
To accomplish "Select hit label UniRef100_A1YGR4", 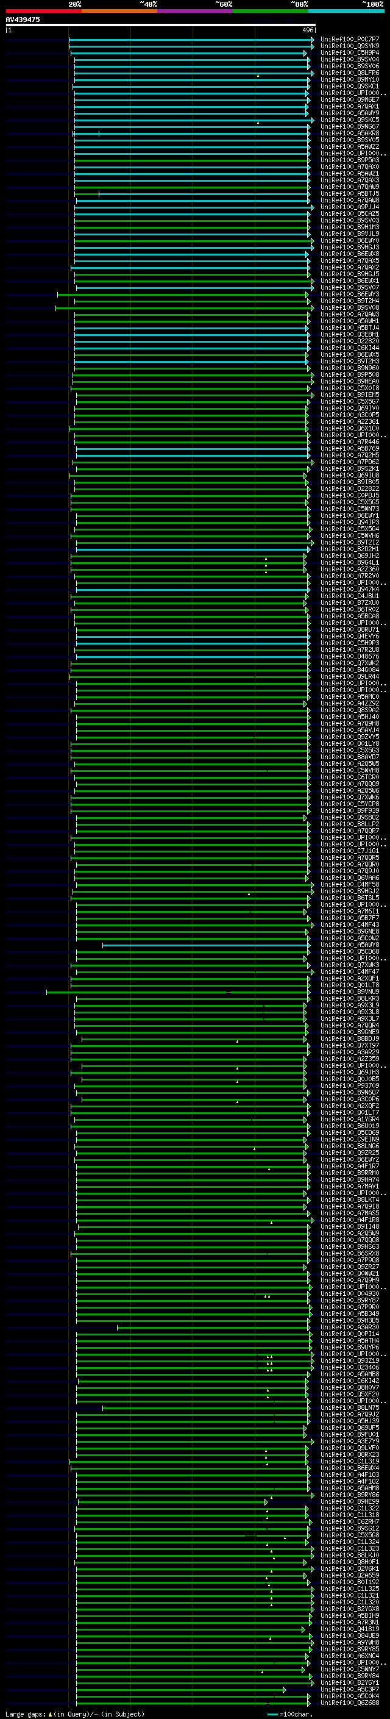I will coord(350,1119).
